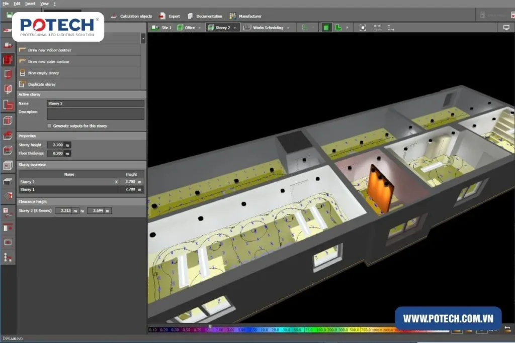
Task: Click the Calculation objects icon
Action: (x=114, y=16)
